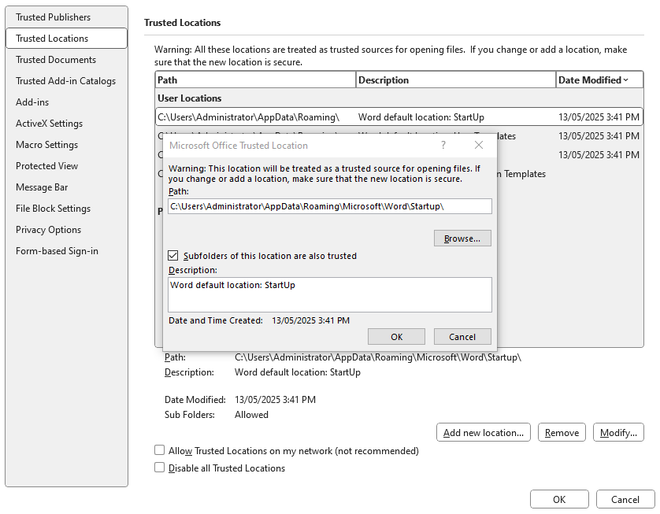Close the Microsoft Office Trusted Location dialog

coord(479,146)
